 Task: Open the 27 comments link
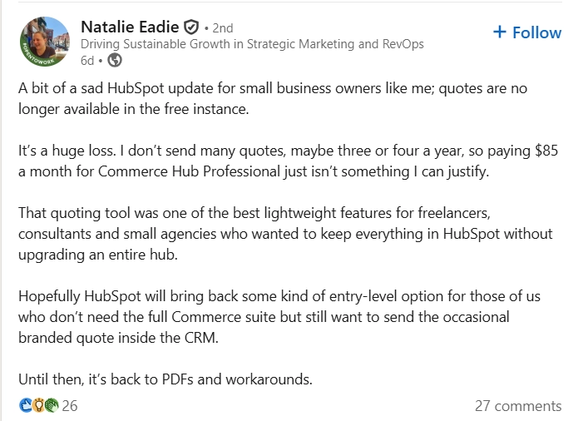click(518, 406)
